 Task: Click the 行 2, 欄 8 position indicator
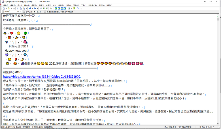point(172,127)
